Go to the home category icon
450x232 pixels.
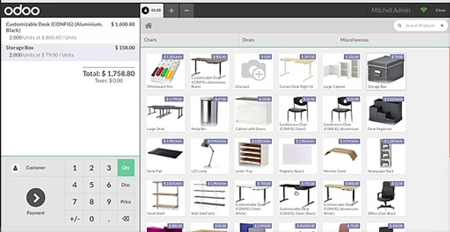coord(148,26)
